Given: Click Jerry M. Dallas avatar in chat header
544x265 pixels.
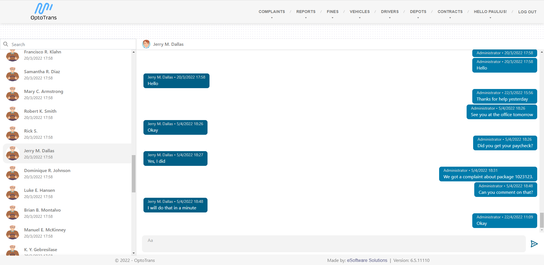Looking at the screenshot, I should [x=146, y=44].
